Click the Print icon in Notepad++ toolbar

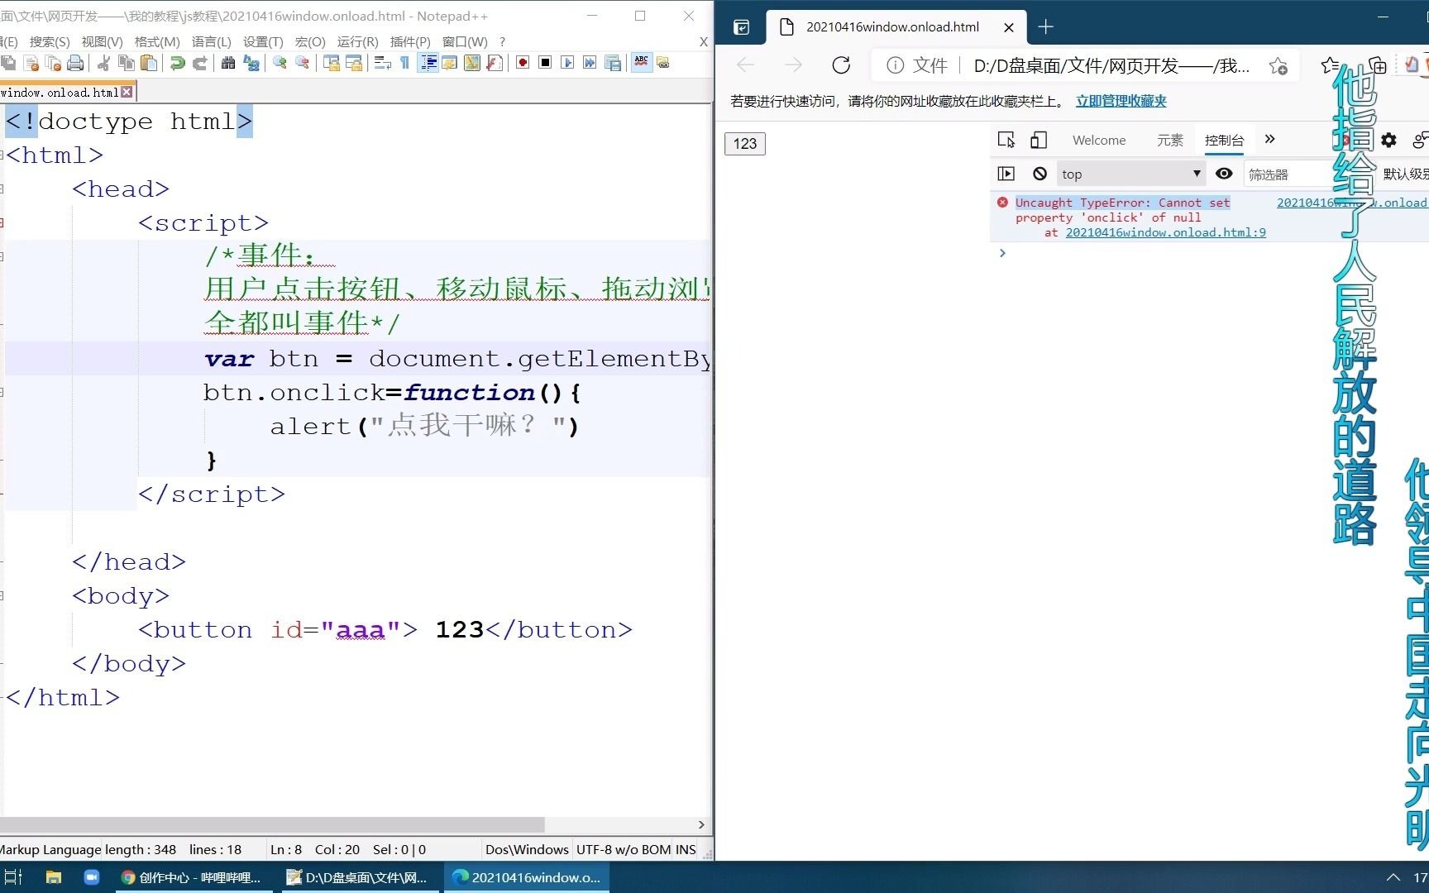pos(75,63)
